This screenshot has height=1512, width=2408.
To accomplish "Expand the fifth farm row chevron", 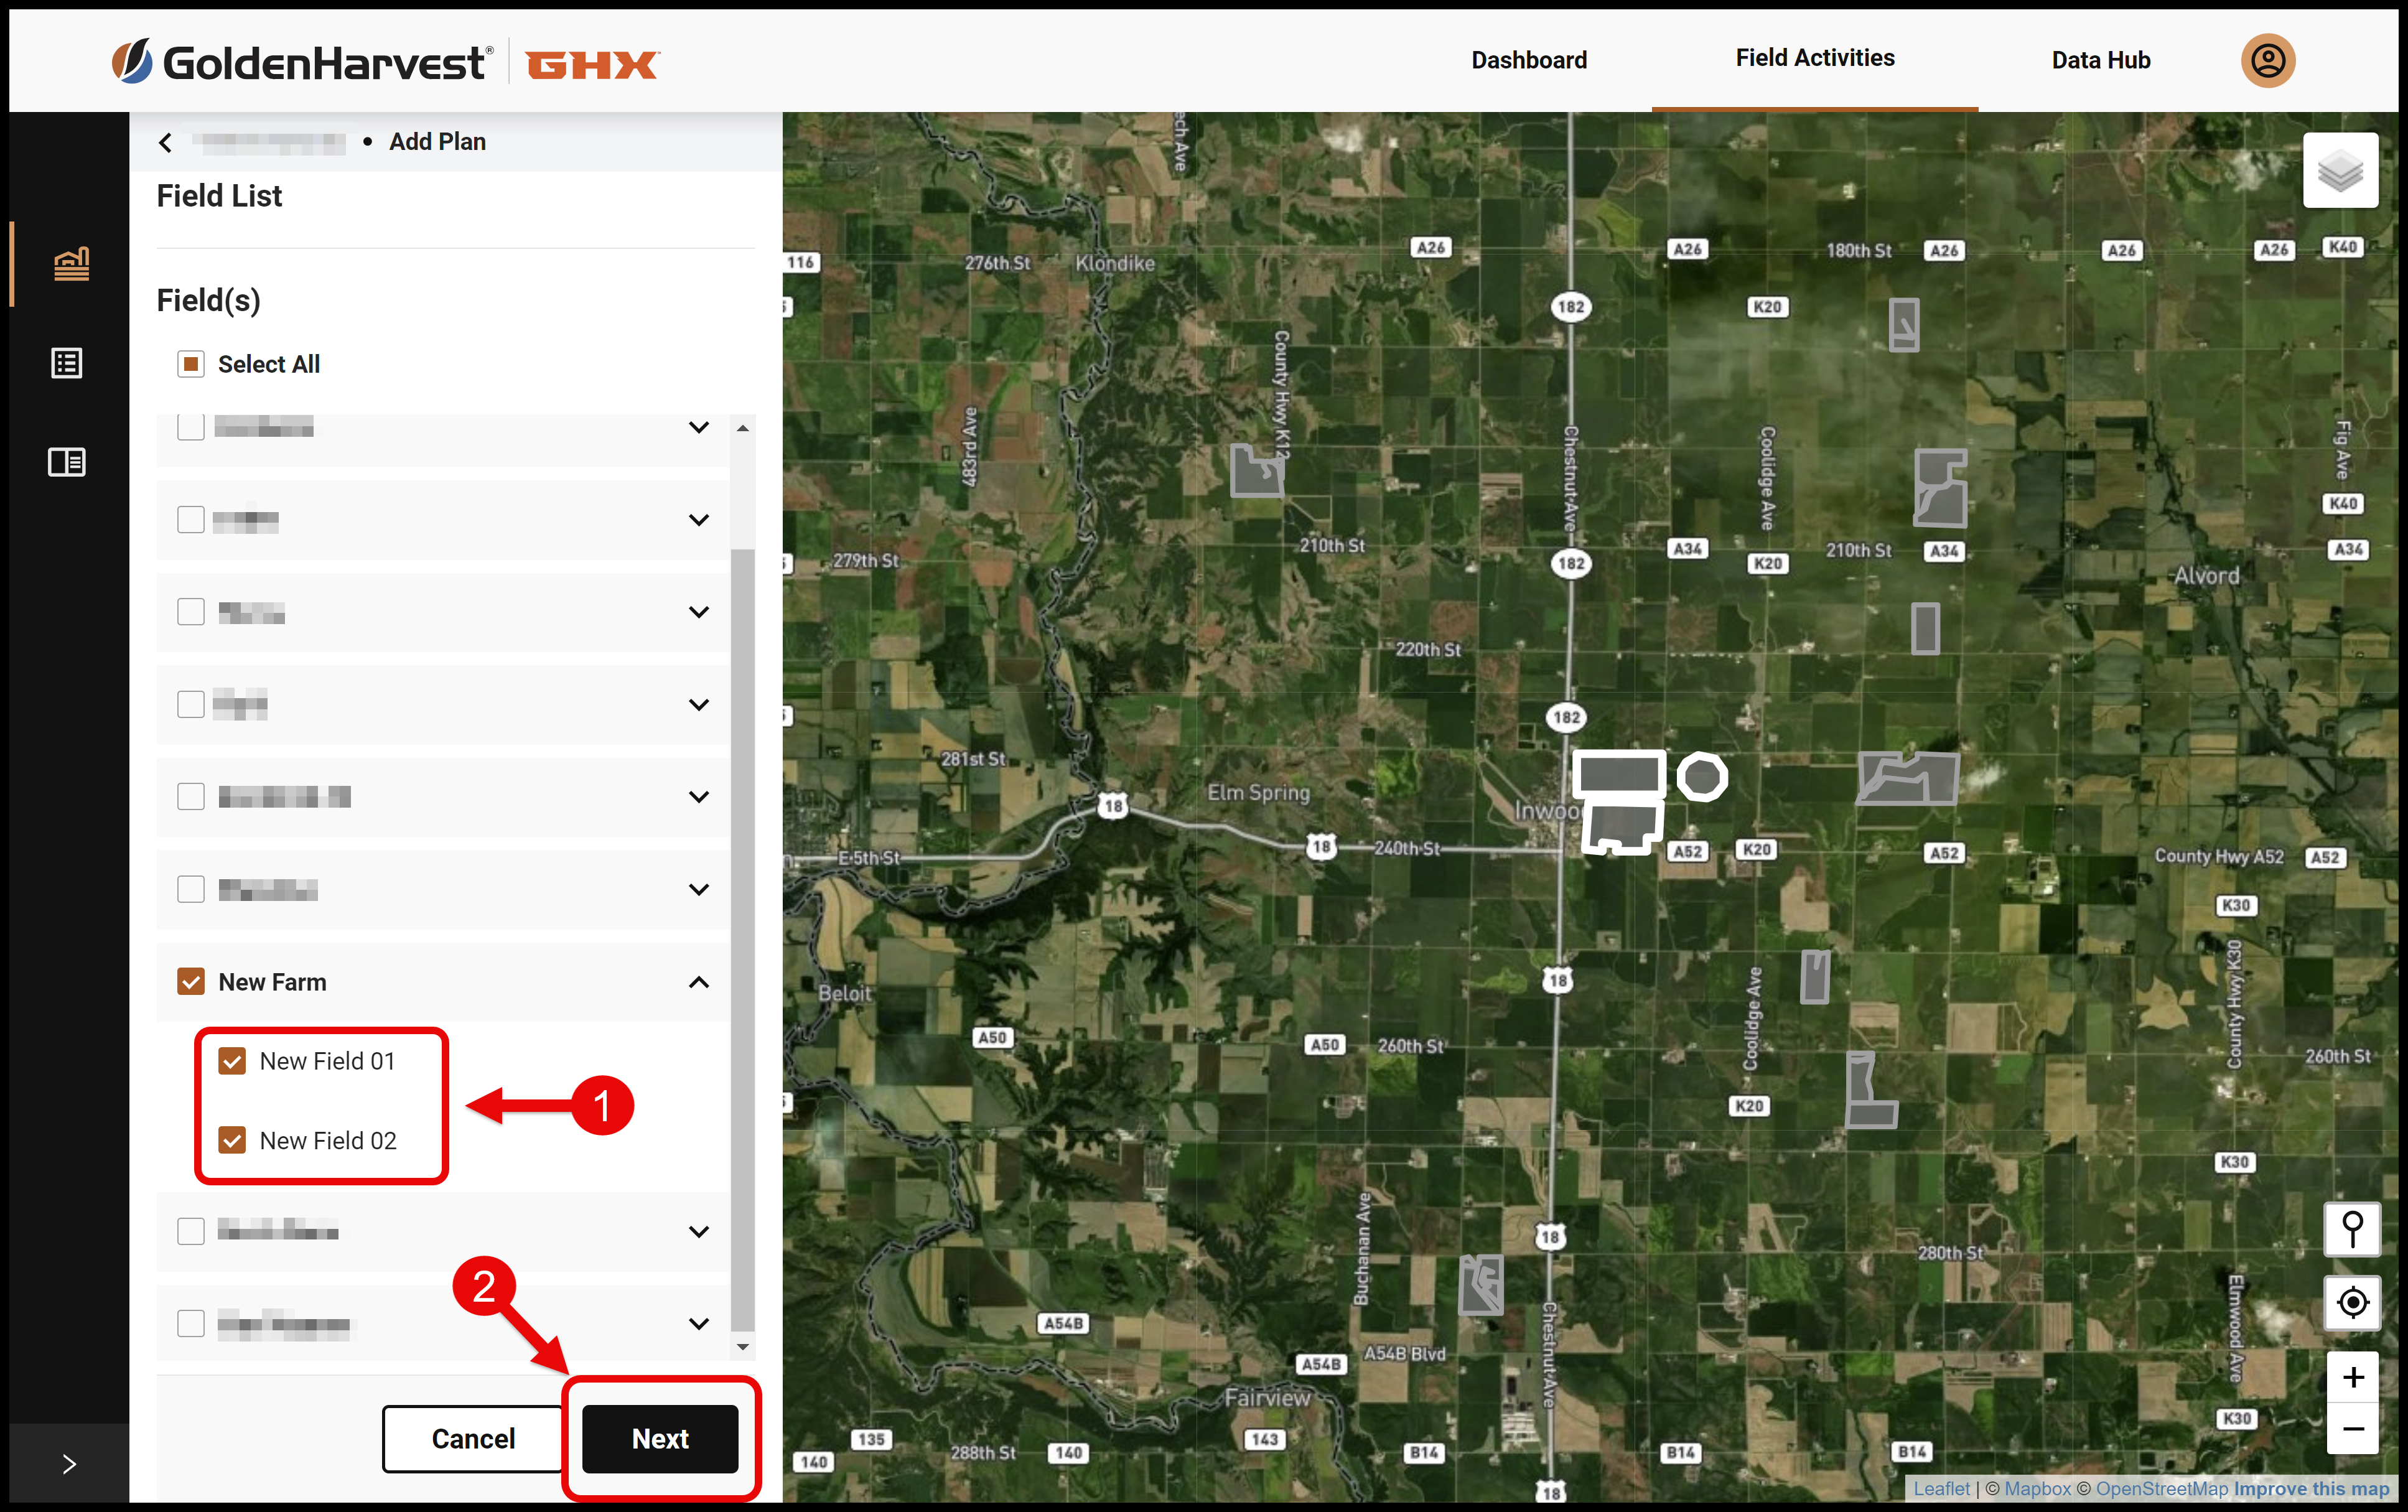I will (699, 797).
